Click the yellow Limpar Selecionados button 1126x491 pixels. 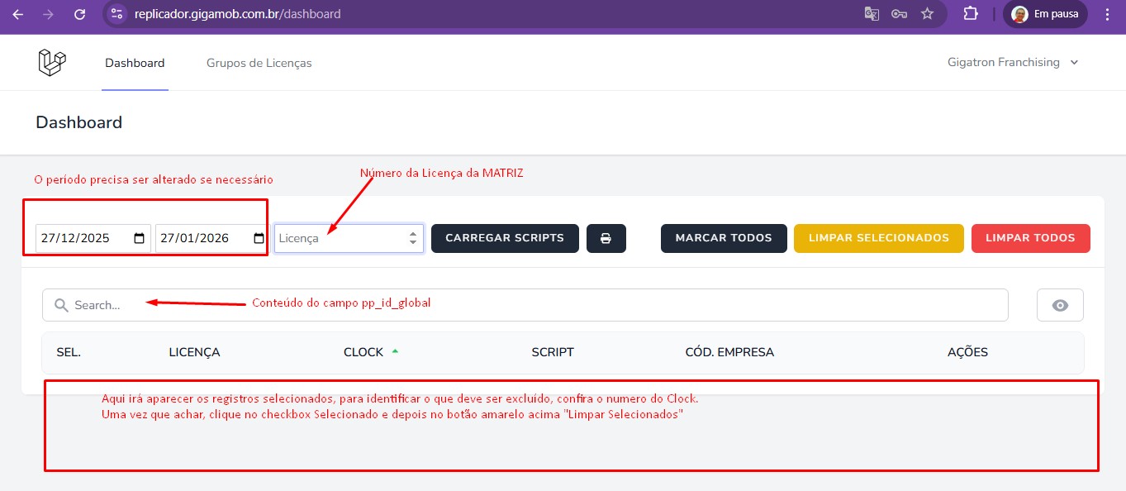click(x=878, y=238)
